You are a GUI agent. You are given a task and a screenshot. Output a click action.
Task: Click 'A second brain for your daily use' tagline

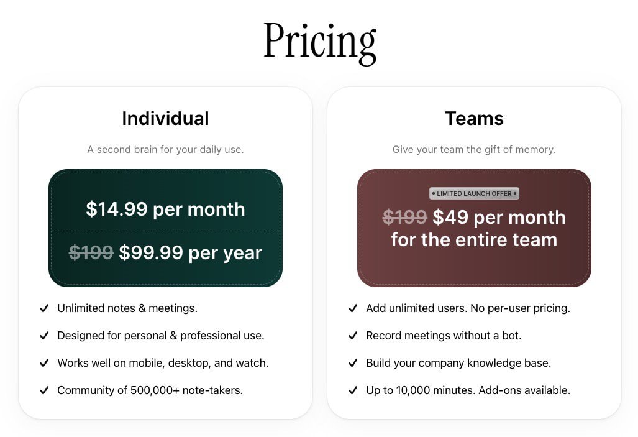(165, 149)
